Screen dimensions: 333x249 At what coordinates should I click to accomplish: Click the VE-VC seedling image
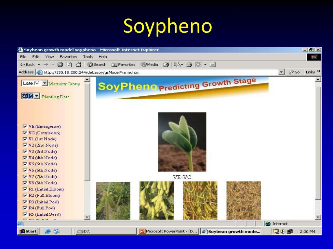(x=182, y=142)
